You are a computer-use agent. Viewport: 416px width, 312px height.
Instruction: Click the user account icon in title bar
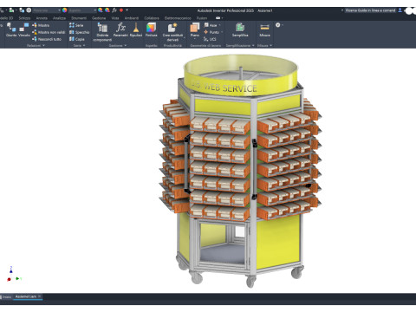point(400,10)
